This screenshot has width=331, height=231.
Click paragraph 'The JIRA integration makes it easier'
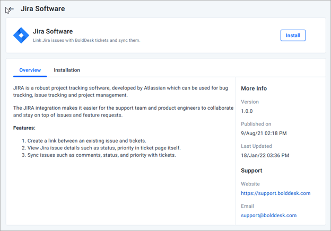123,111
